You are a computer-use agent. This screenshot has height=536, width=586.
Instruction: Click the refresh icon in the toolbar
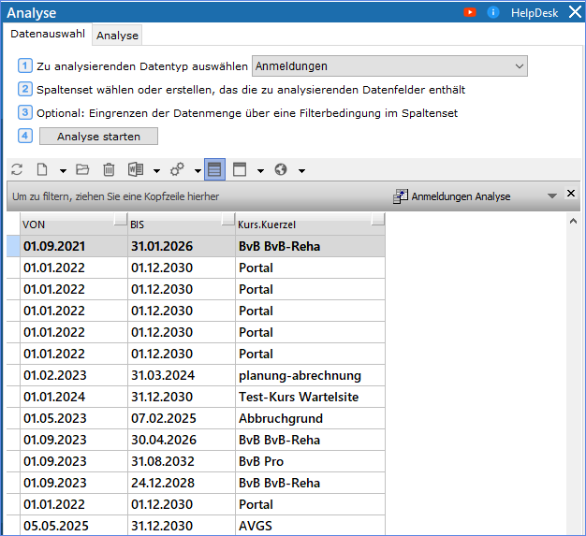[16, 169]
